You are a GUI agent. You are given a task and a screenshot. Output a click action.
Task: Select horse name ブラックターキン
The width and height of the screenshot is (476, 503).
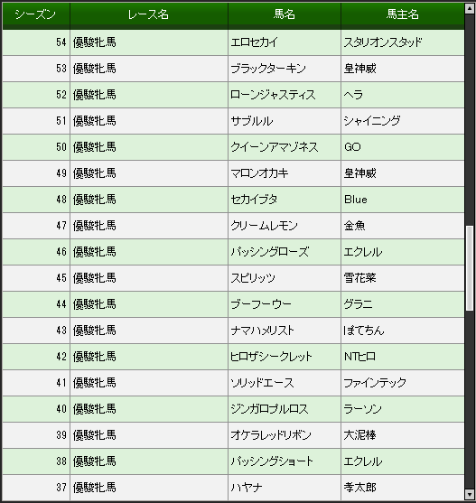coord(268,69)
